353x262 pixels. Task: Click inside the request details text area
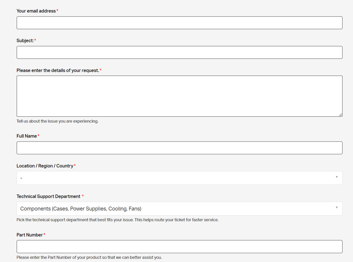coord(179,96)
